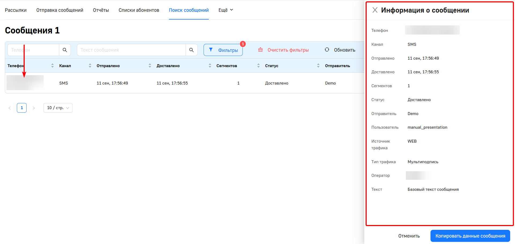Sort table by Канал column

[90, 66]
